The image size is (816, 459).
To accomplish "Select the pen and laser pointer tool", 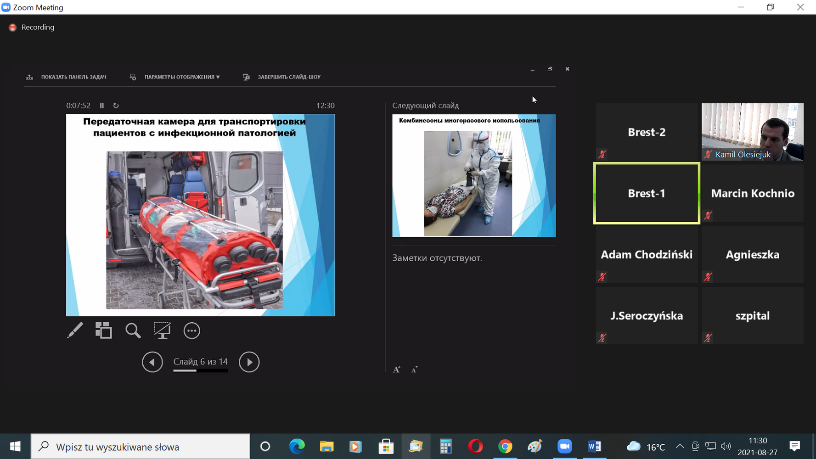I will (75, 330).
